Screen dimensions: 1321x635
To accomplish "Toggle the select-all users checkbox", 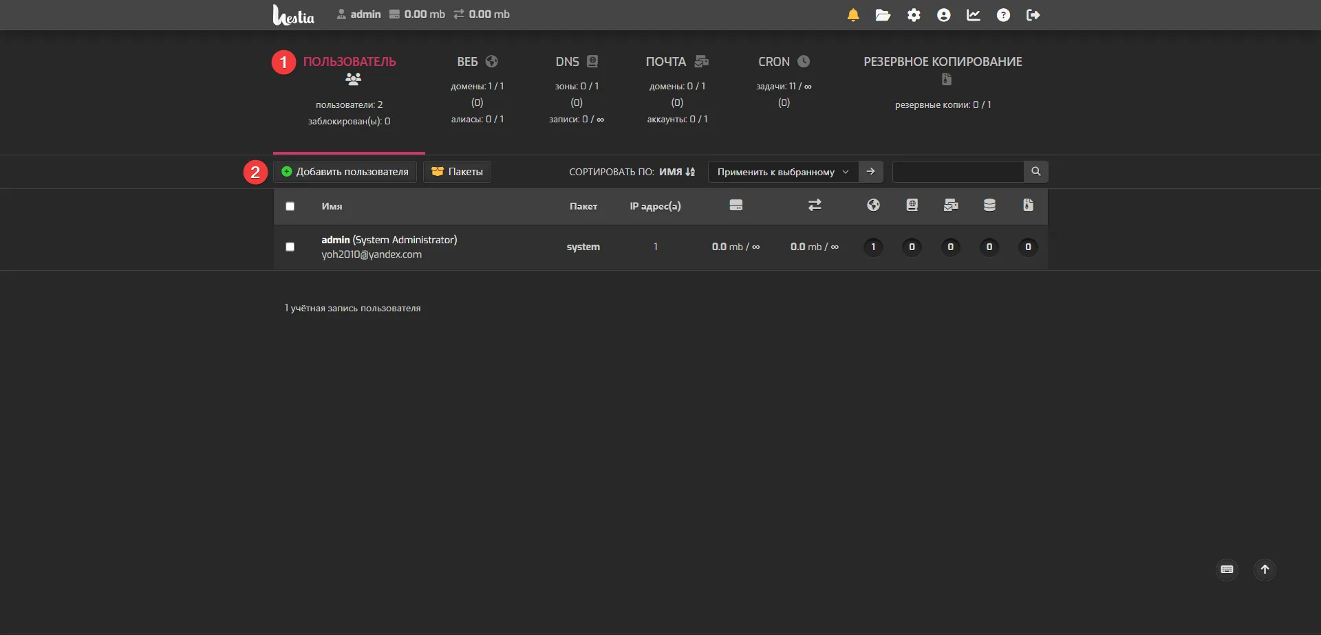I will click(x=290, y=206).
